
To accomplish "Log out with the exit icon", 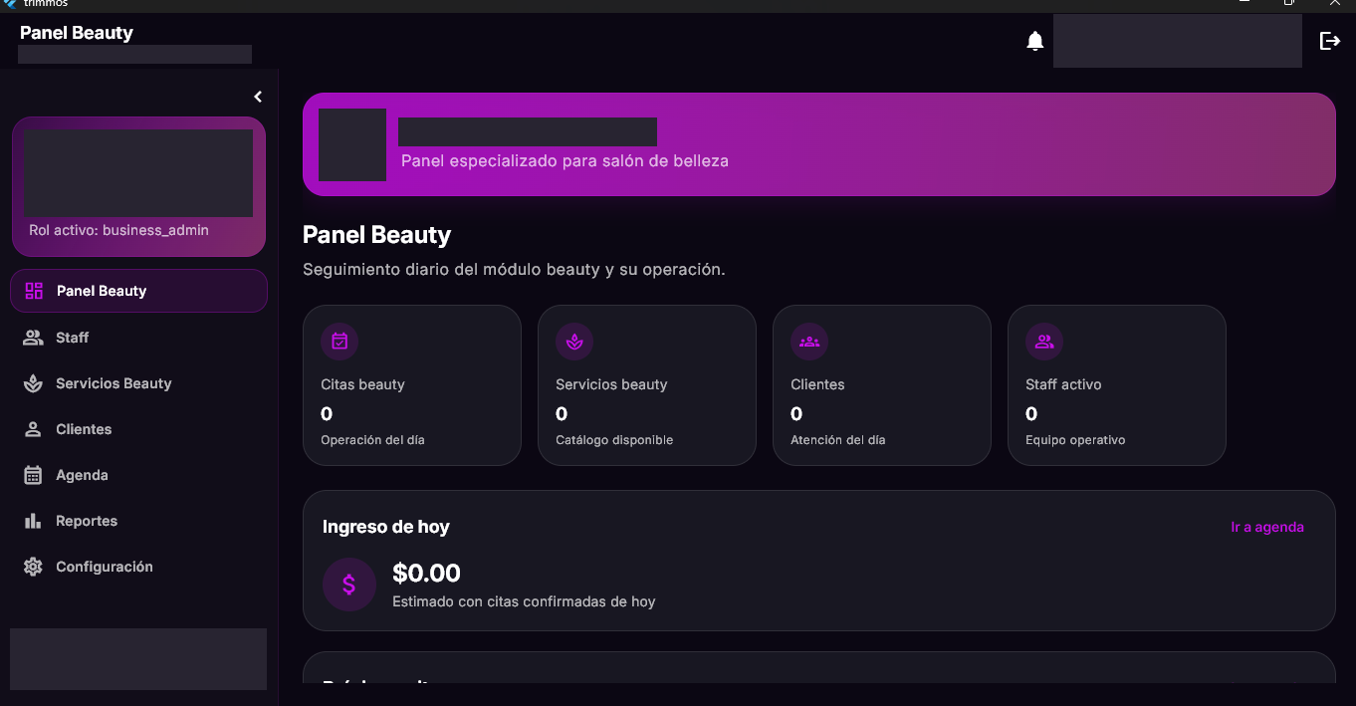I will point(1330,41).
